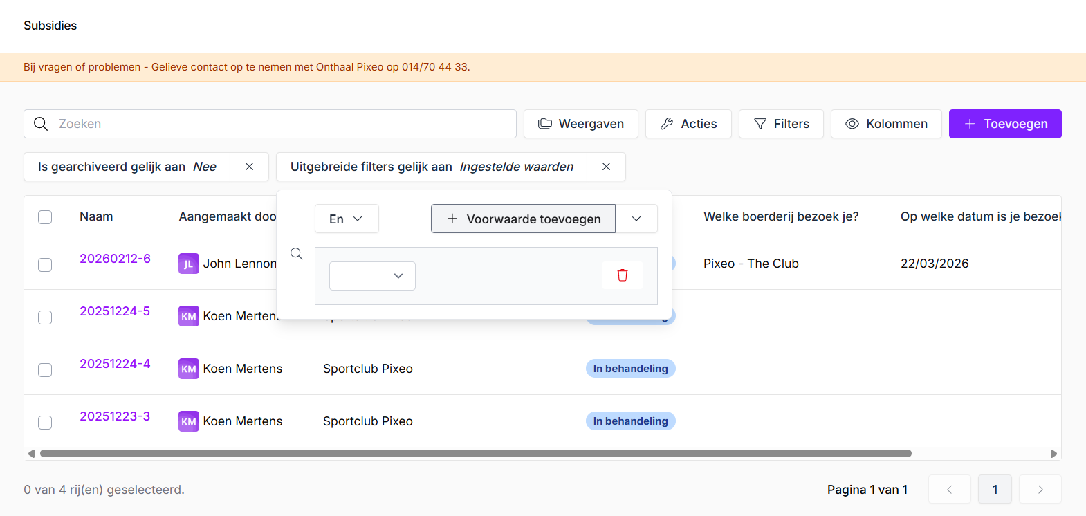Click the magnifier icon in filter popup

click(297, 254)
